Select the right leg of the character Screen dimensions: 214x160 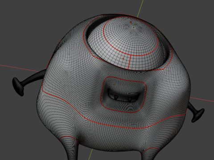click(150, 154)
